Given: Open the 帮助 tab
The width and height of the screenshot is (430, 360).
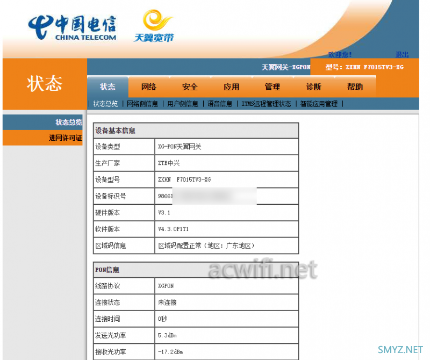Looking at the screenshot, I should (x=355, y=87).
